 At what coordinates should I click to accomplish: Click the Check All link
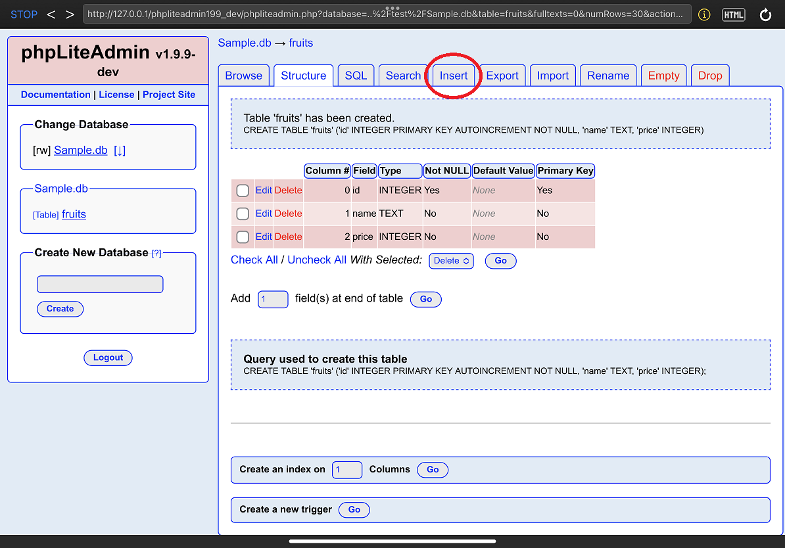254,260
